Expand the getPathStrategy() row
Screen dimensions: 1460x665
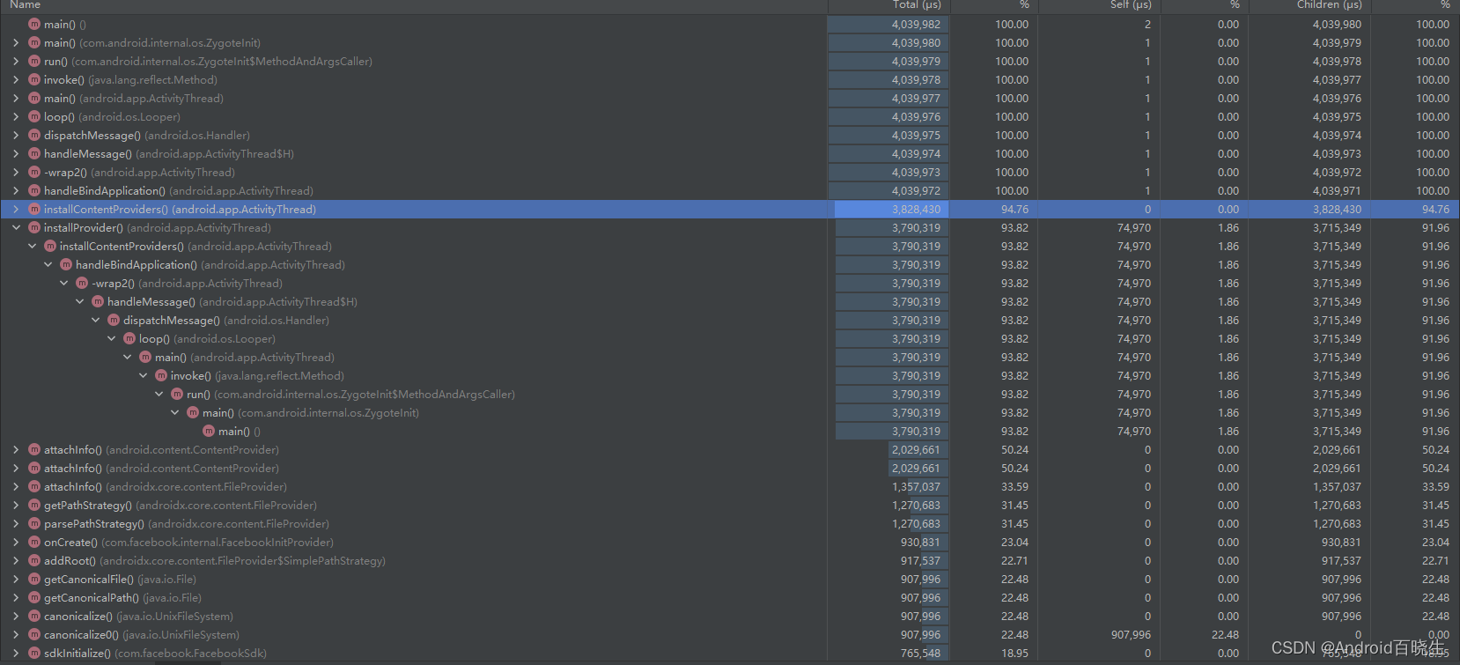16,505
